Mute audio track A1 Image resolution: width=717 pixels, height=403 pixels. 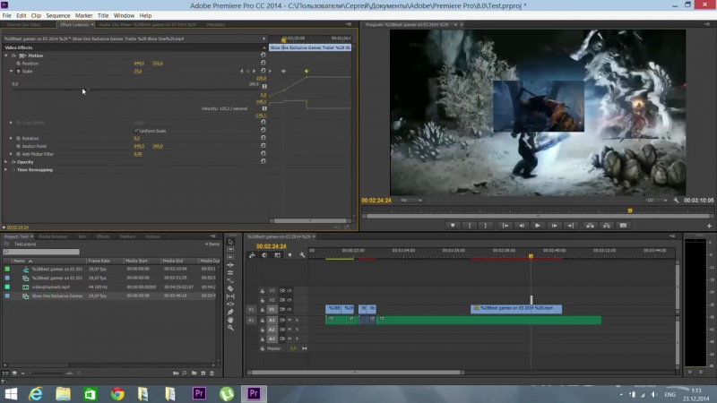pos(289,320)
